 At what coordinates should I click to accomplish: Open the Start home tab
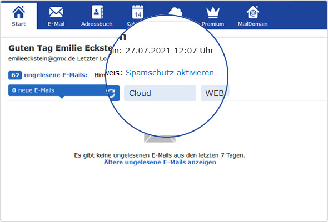tap(18, 16)
